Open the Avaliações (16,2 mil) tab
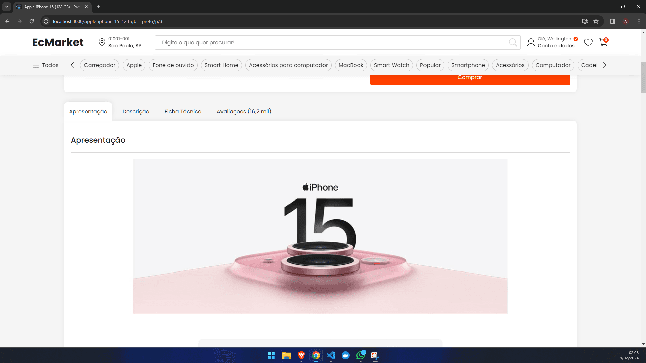The width and height of the screenshot is (646, 363). 244,111
